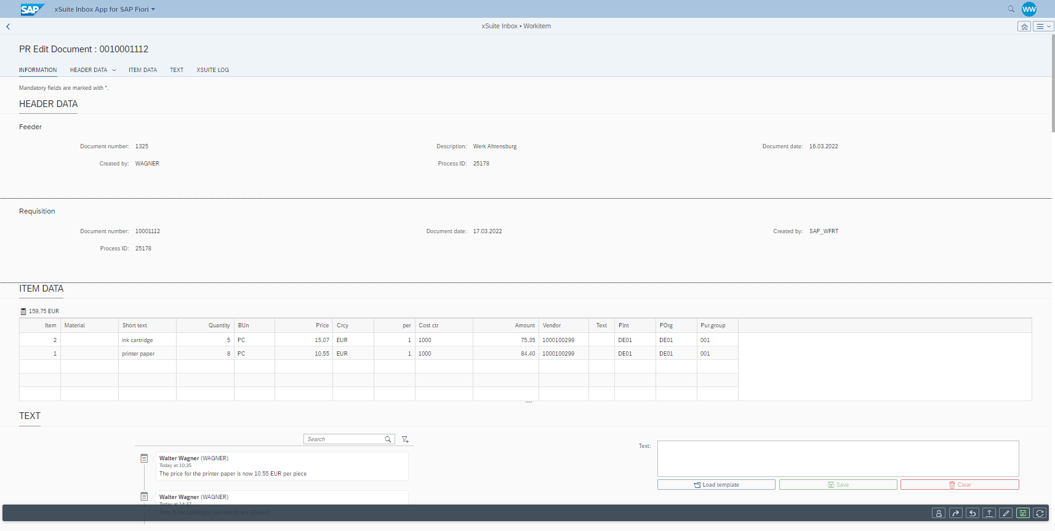Select the 'ink cartridge' short text cell
Screen dimensions: 1055x531
[147, 340]
